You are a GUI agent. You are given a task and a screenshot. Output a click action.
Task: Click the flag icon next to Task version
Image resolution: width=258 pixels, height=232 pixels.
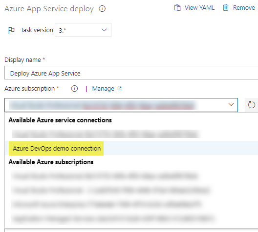pos(11,30)
